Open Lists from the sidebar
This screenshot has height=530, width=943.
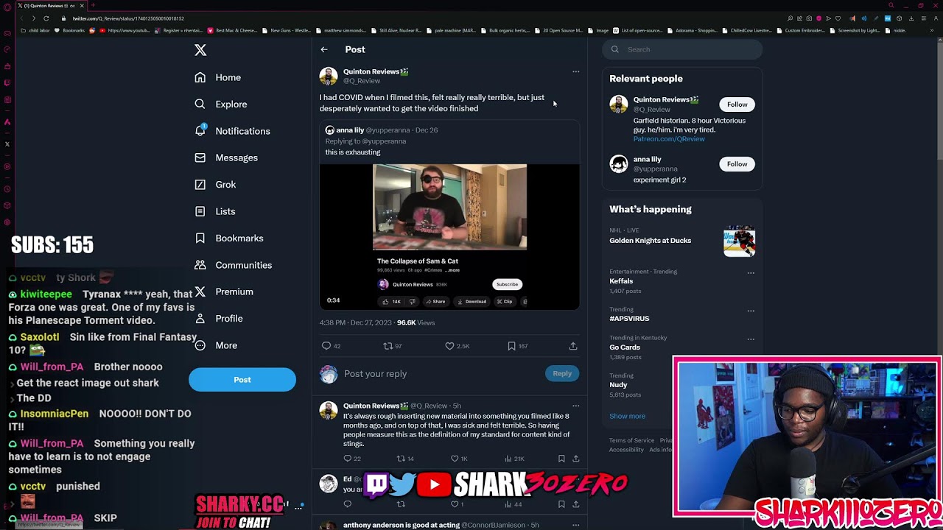point(215,211)
